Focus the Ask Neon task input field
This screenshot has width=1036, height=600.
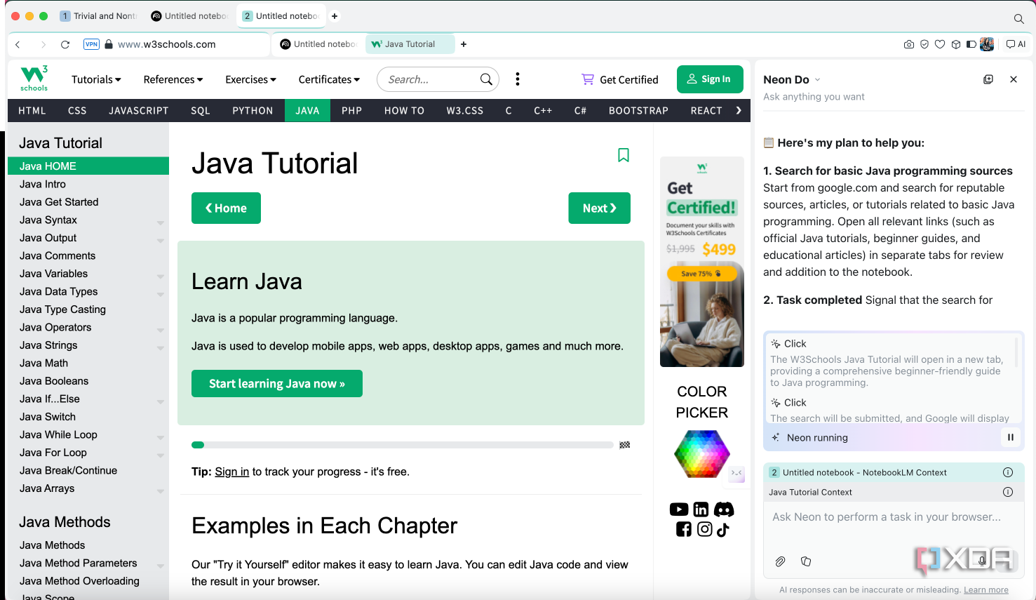[894, 517]
